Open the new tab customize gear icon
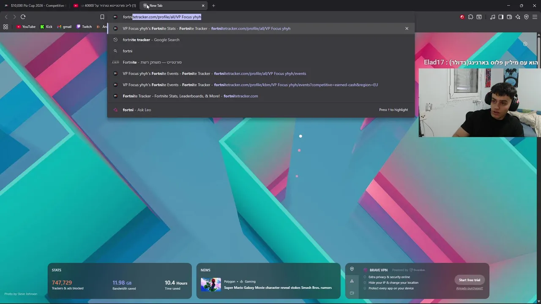This screenshot has height=304, width=541. coord(525,44)
